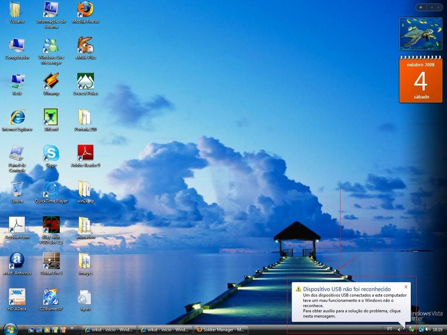The height and width of the screenshot is (335, 447).
Task: Launch Winamp from the desktop
Action: (51, 81)
